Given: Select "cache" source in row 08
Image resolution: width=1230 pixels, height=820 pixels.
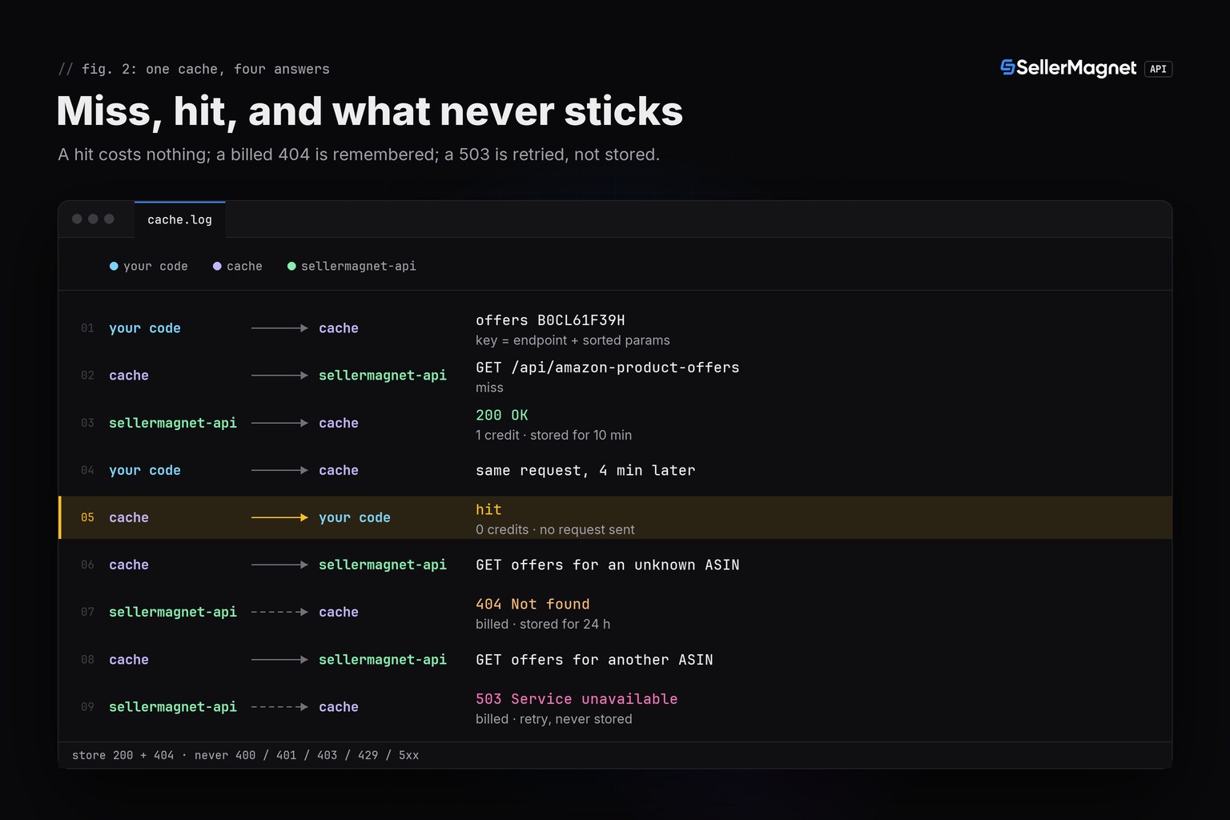Looking at the screenshot, I should pos(129,660).
